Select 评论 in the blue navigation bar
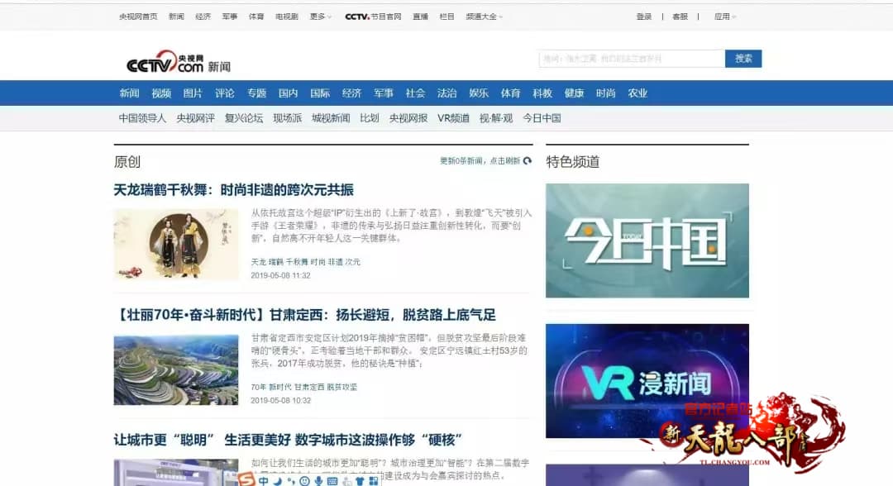This screenshot has height=486, width=893. point(224,93)
